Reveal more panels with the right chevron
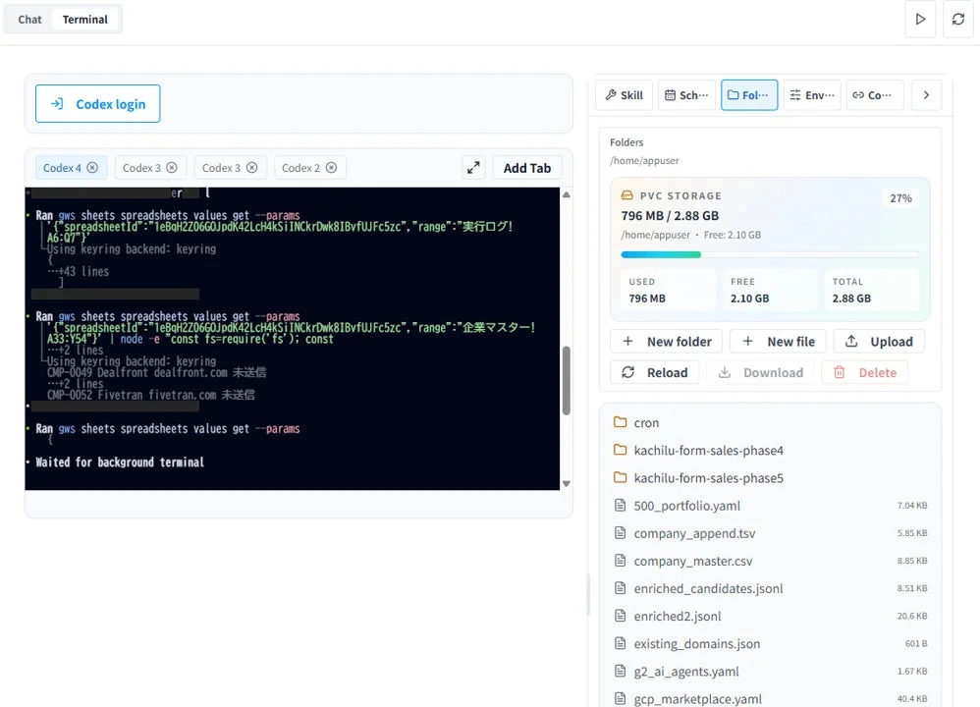 click(x=926, y=94)
